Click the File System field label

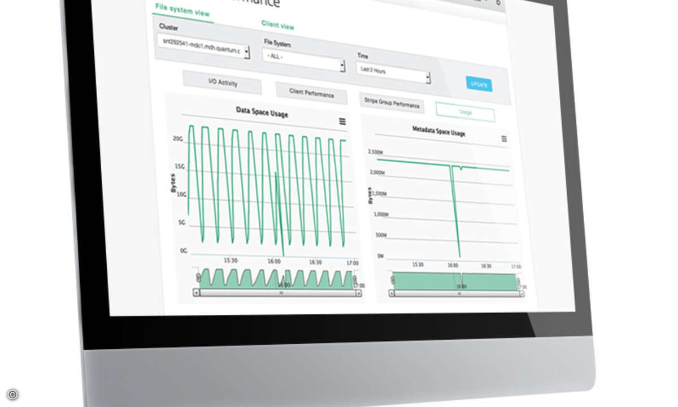click(x=277, y=43)
